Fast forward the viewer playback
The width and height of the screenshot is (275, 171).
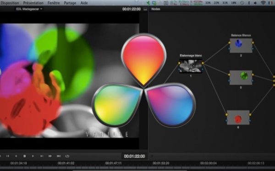tap(50, 156)
